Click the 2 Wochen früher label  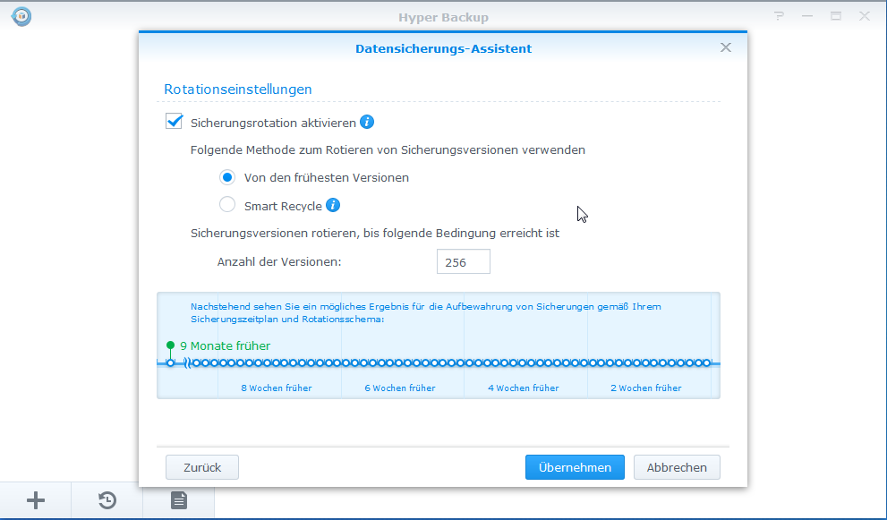pos(646,388)
